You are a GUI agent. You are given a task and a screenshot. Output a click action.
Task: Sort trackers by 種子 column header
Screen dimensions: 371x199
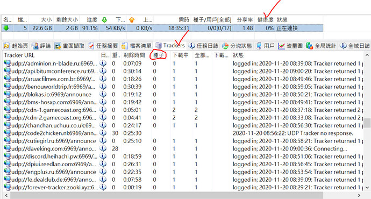[159, 55]
